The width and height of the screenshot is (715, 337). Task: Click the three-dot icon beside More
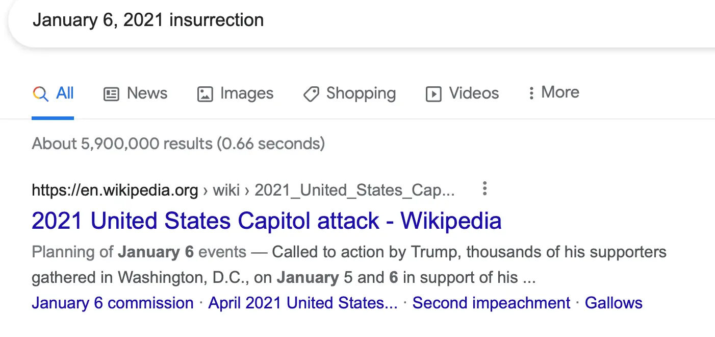(531, 93)
